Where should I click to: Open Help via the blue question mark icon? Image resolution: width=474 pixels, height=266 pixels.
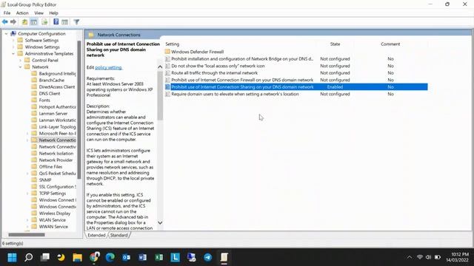[x=56, y=21]
